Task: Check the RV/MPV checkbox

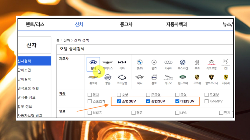Action: pyautogui.click(x=207, y=101)
